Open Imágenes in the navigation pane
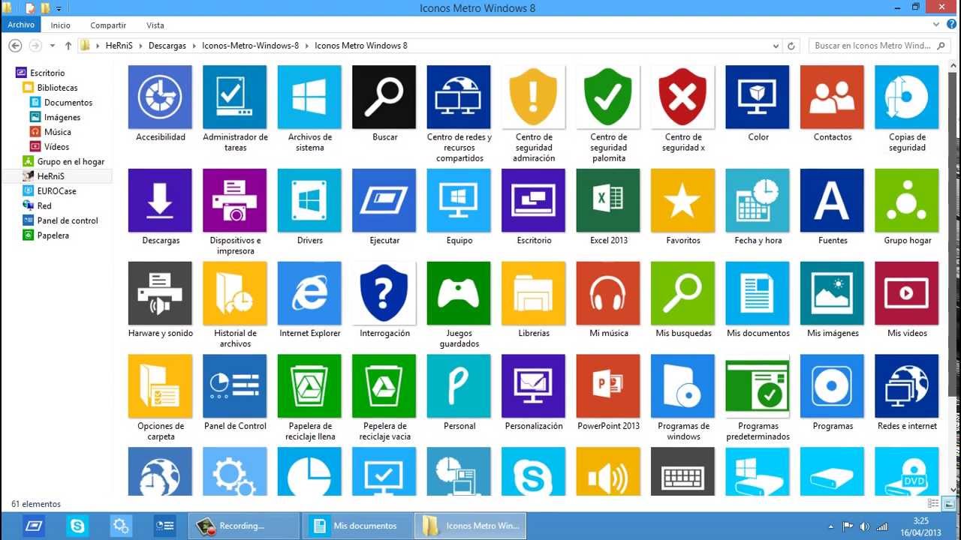Image resolution: width=961 pixels, height=540 pixels. [x=62, y=117]
